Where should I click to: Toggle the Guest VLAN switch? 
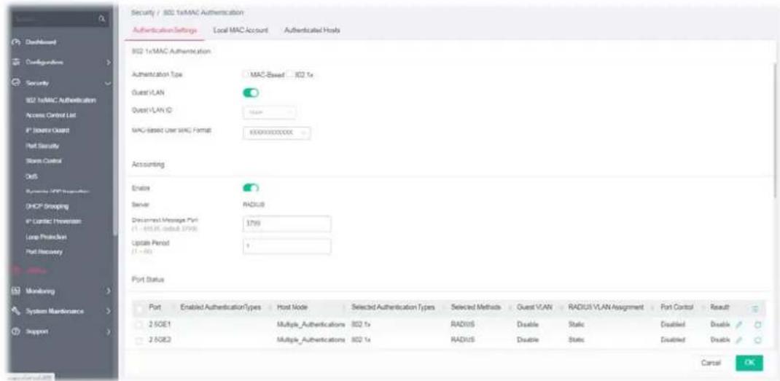(251, 93)
